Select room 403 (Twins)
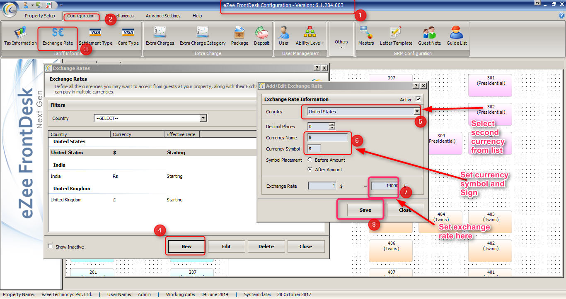The image size is (566, 299). 491,222
